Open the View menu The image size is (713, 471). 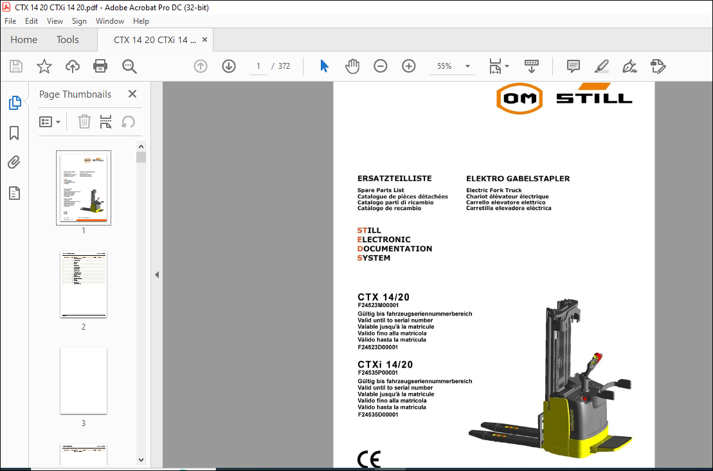55,21
